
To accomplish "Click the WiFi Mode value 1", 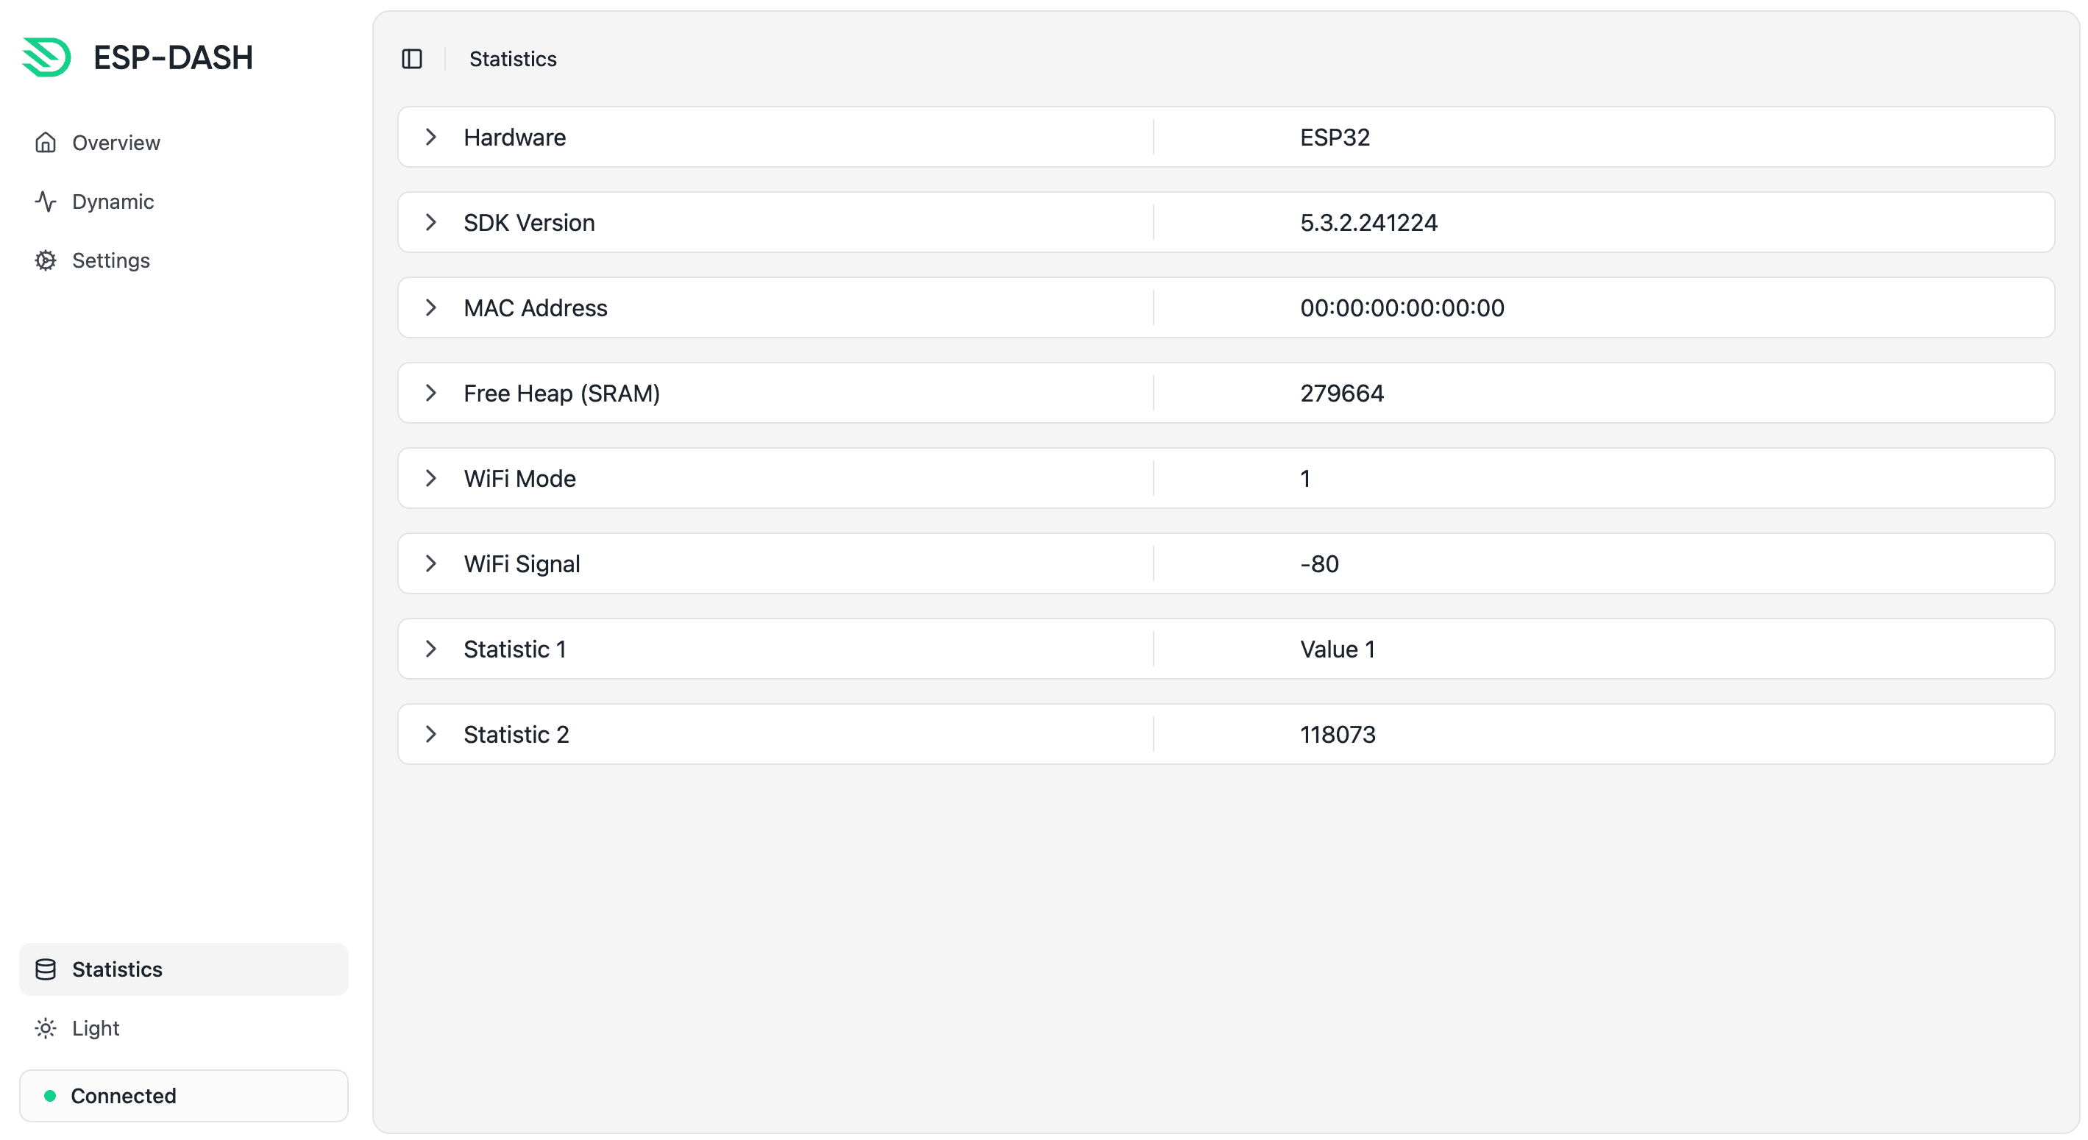I will pos(1306,478).
